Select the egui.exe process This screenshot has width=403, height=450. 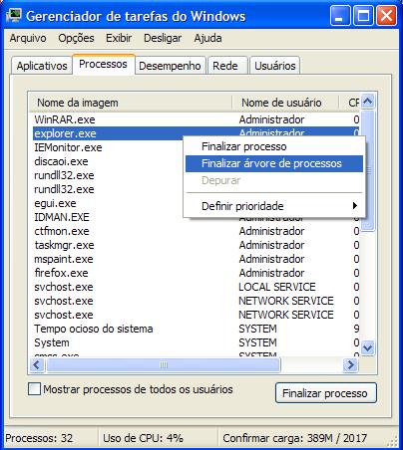coord(108,203)
